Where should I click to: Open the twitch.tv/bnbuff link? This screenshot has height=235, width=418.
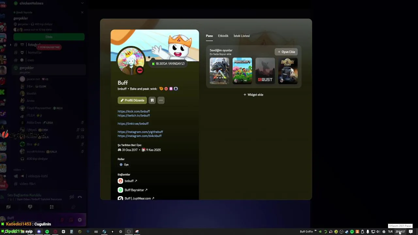click(x=134, y=116)
